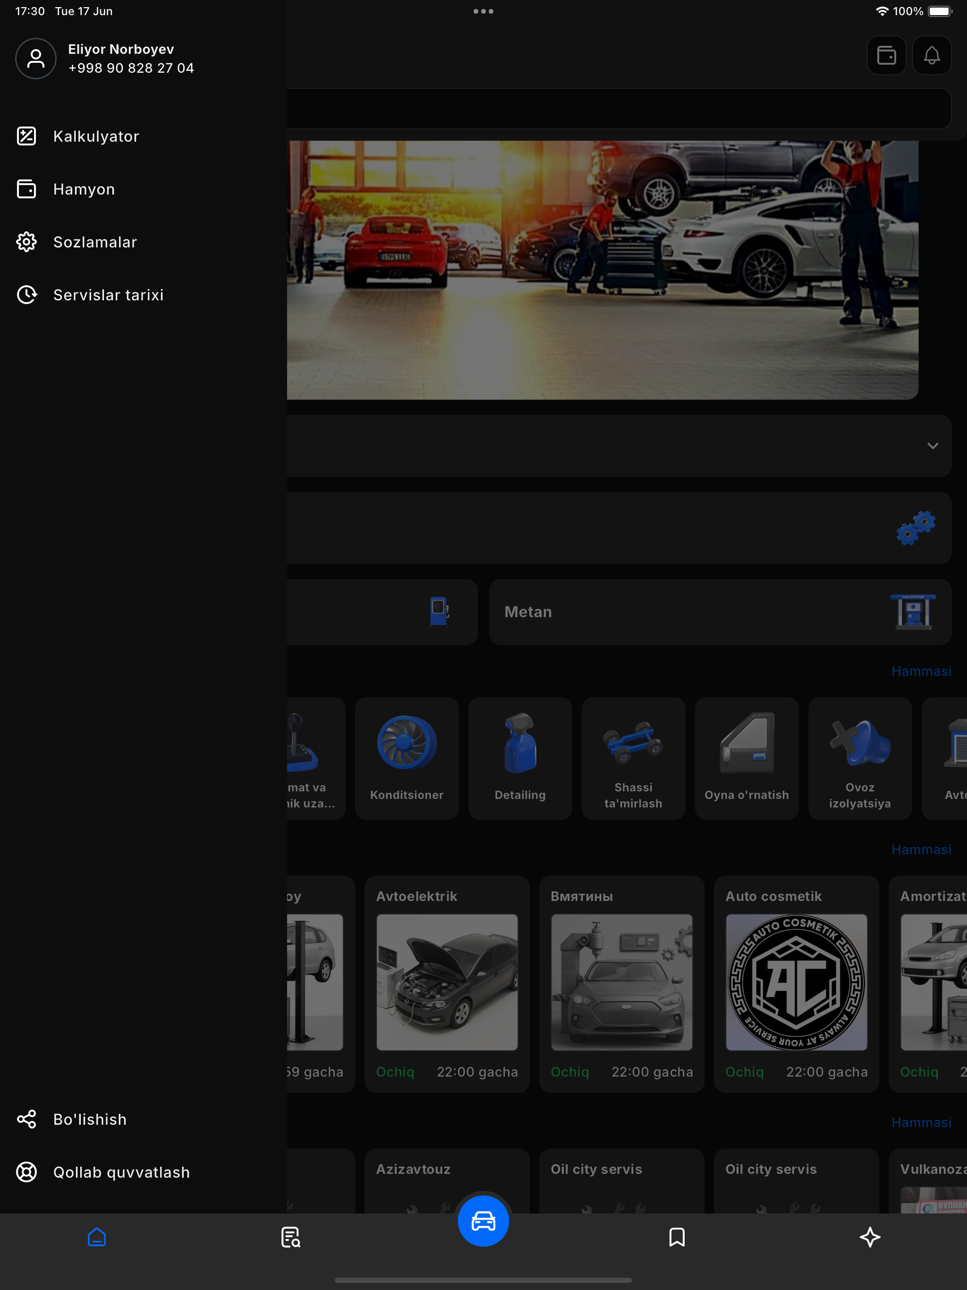Expand the dropdown chevron below the banner
The width and height of the screenshot is (967, 1290).
pyautogui.click(x=933, y=446)
